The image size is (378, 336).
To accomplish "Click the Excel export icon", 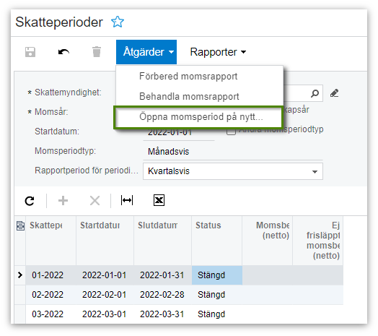I will 159,200.
